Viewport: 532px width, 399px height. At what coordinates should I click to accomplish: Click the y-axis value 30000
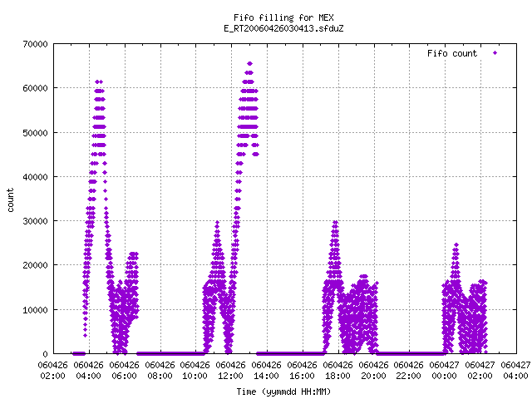[35, 221]
